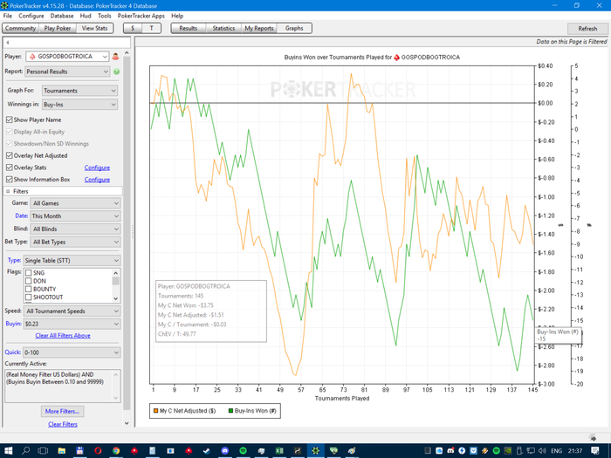Open the Tools menu
The image size is (611, 458).
[105, 16]
